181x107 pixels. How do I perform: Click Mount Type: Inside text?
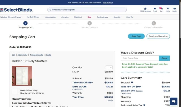[22, 99]
